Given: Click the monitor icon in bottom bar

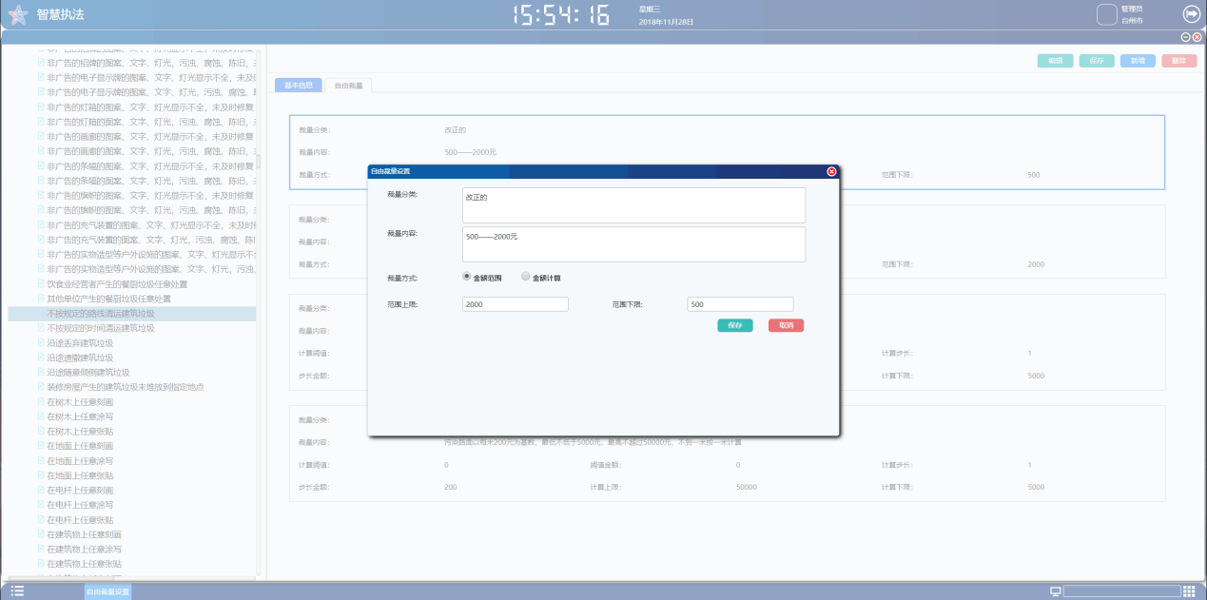Looking at the screenshot, I should point(1055,591).
